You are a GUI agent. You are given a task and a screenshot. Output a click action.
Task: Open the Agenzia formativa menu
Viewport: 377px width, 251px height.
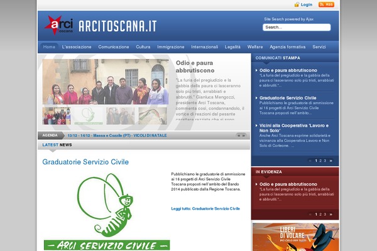[288, 47]
